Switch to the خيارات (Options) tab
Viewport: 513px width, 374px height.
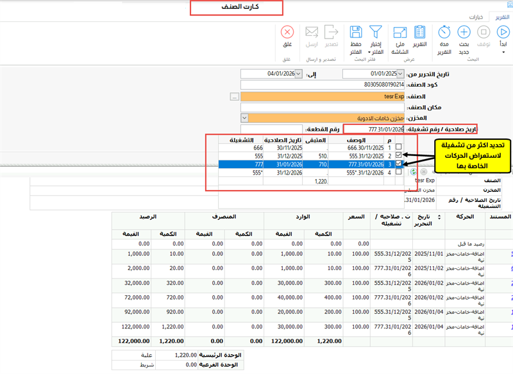[475, 17]
